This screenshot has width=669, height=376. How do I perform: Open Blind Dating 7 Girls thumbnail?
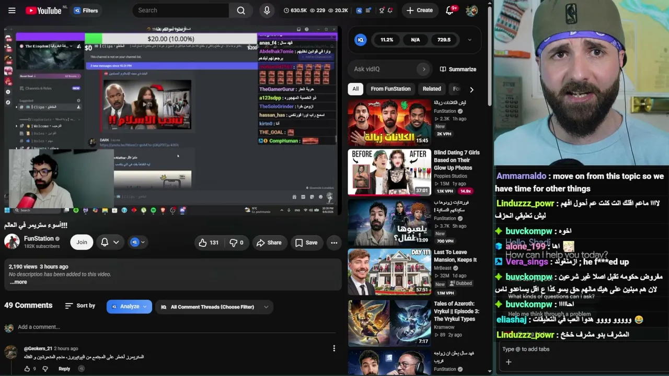tap(389, 172)
